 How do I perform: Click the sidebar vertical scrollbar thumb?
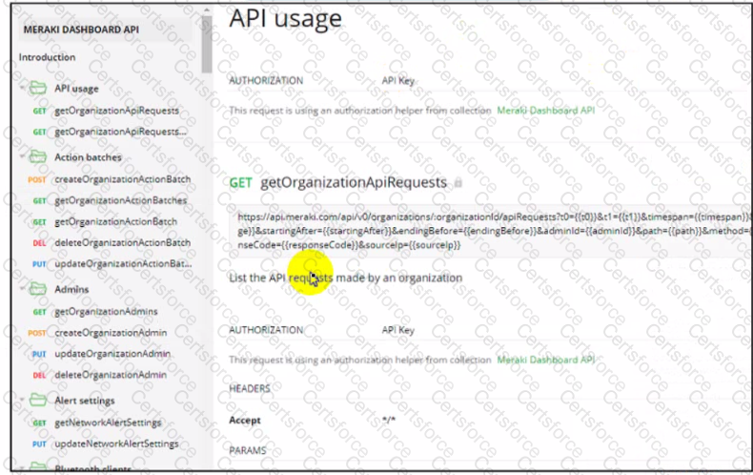click(207, 44)
